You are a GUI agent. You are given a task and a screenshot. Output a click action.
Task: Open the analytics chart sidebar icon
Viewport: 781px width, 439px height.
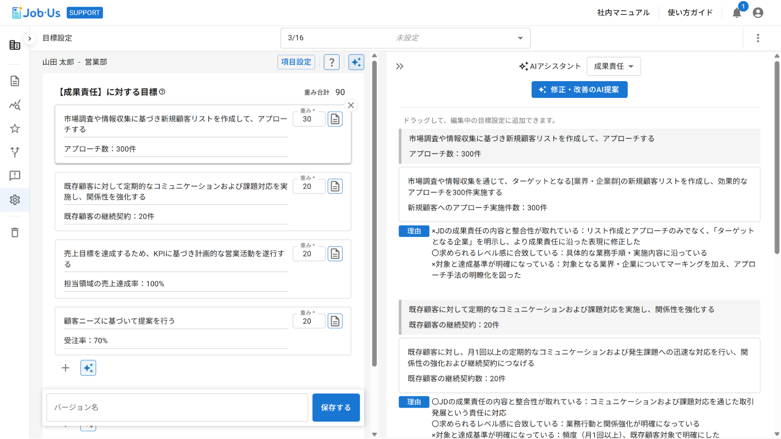tap(15, 105)
